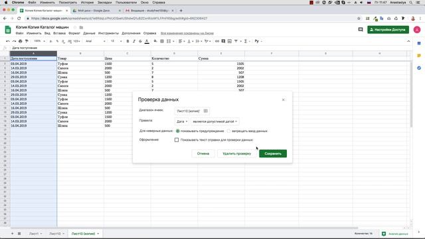Open input tools language menu
Image resolution: width=425 pixels, height=239 pixels.
point(258,41)
